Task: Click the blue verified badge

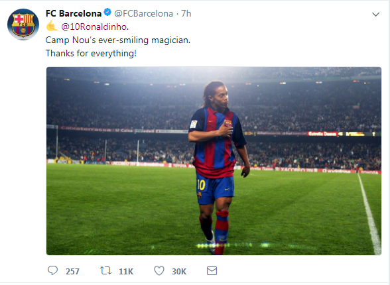Action: (x=107, y=12)
